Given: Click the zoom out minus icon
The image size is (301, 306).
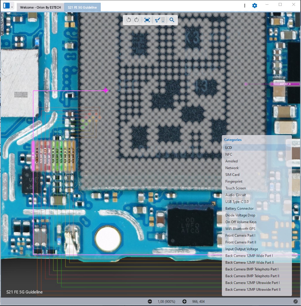Looking at the screenshot, I should 150,301.
